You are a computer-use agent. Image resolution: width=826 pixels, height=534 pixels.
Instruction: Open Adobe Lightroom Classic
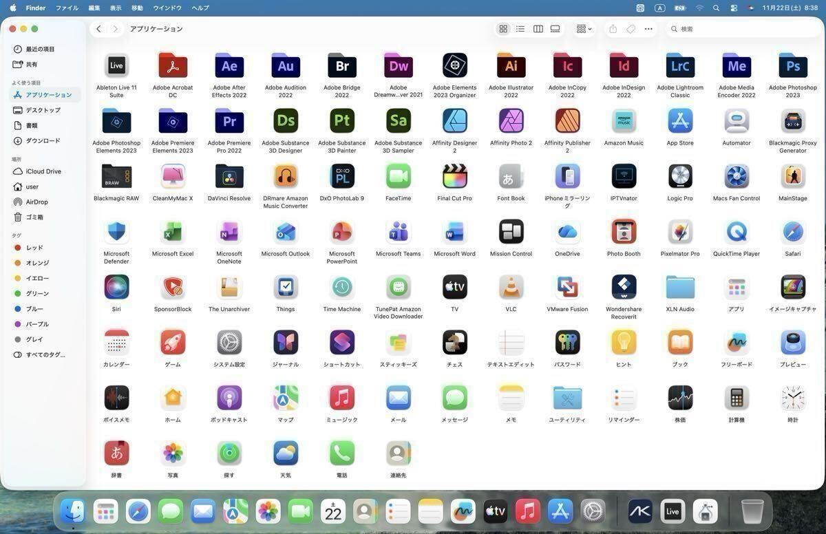[680, 66]
